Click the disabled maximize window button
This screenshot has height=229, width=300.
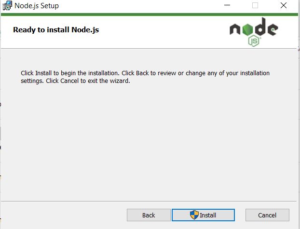(255, 5)
